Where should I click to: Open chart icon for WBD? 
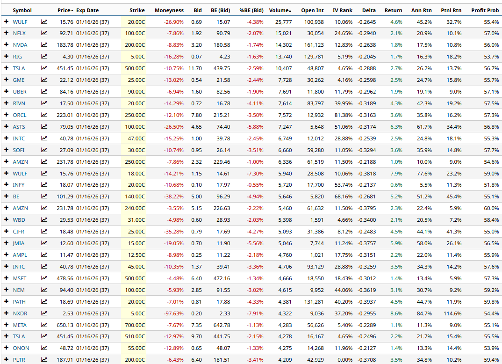tap(44, 220)
